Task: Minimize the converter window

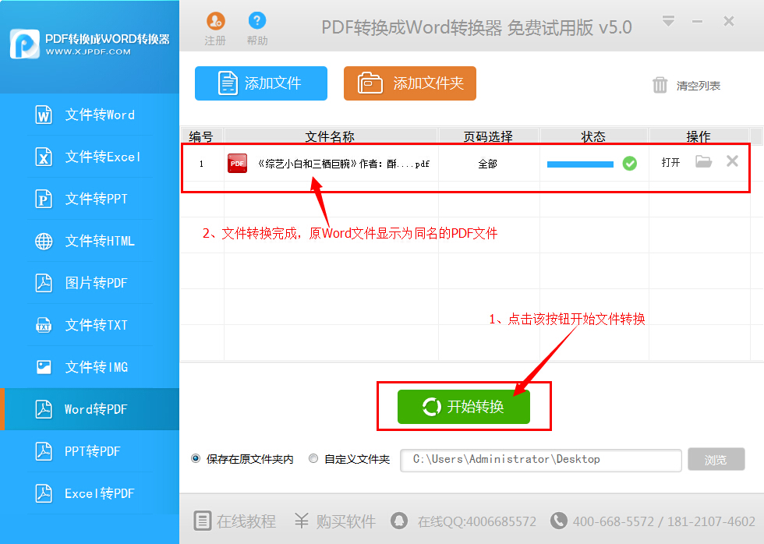Action: tap(697, 21)
